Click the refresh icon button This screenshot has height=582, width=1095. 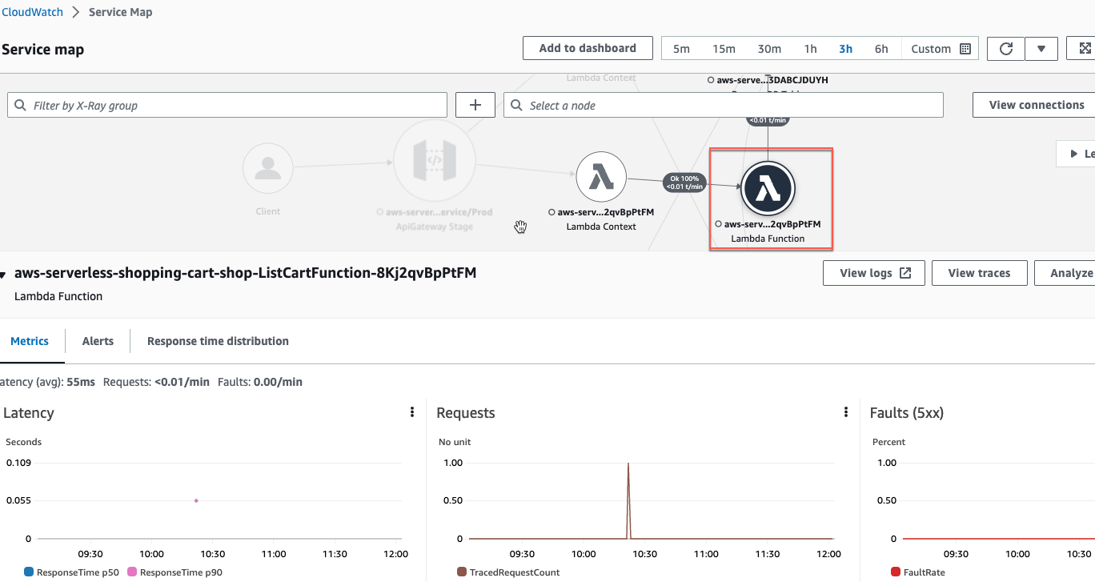[1006, 49]
